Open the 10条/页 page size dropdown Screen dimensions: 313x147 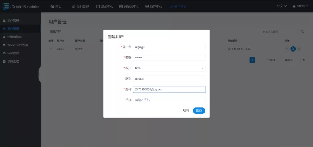click(273, 60)
